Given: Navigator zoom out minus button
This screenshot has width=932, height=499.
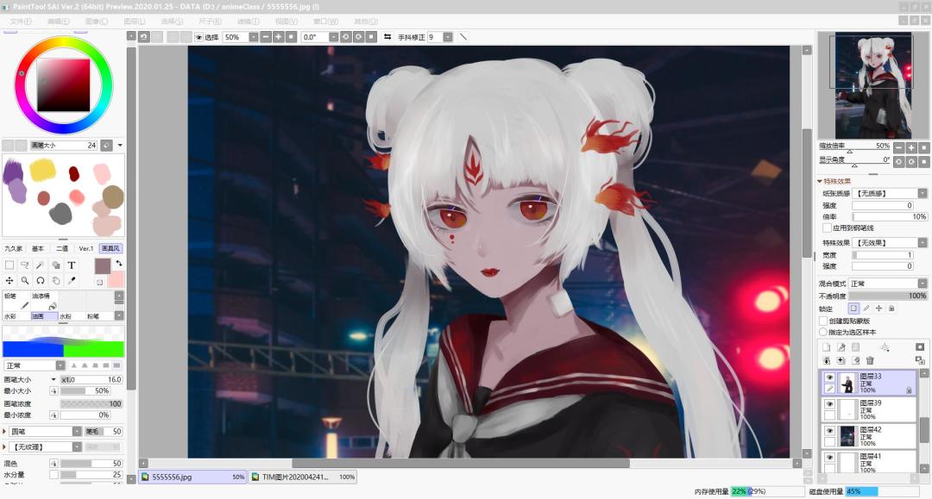Looking at the screenshot, I should 898,147.
